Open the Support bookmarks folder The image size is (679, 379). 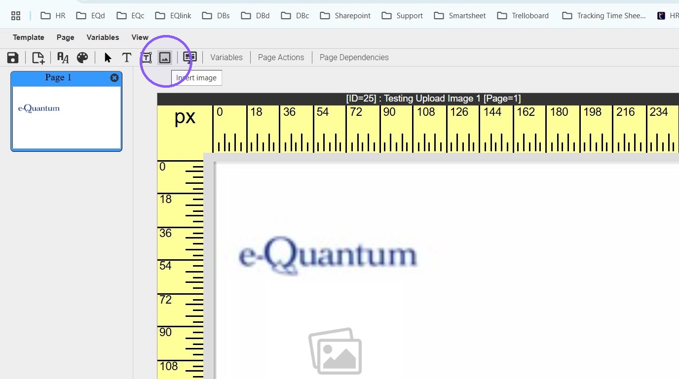point(402,16)
